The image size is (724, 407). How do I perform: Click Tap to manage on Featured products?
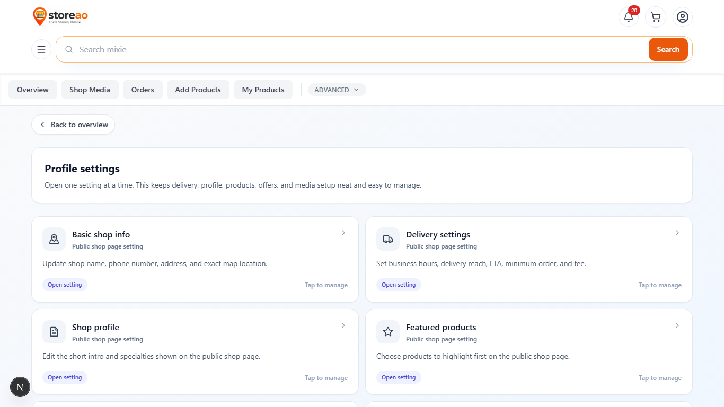point(660,378)
